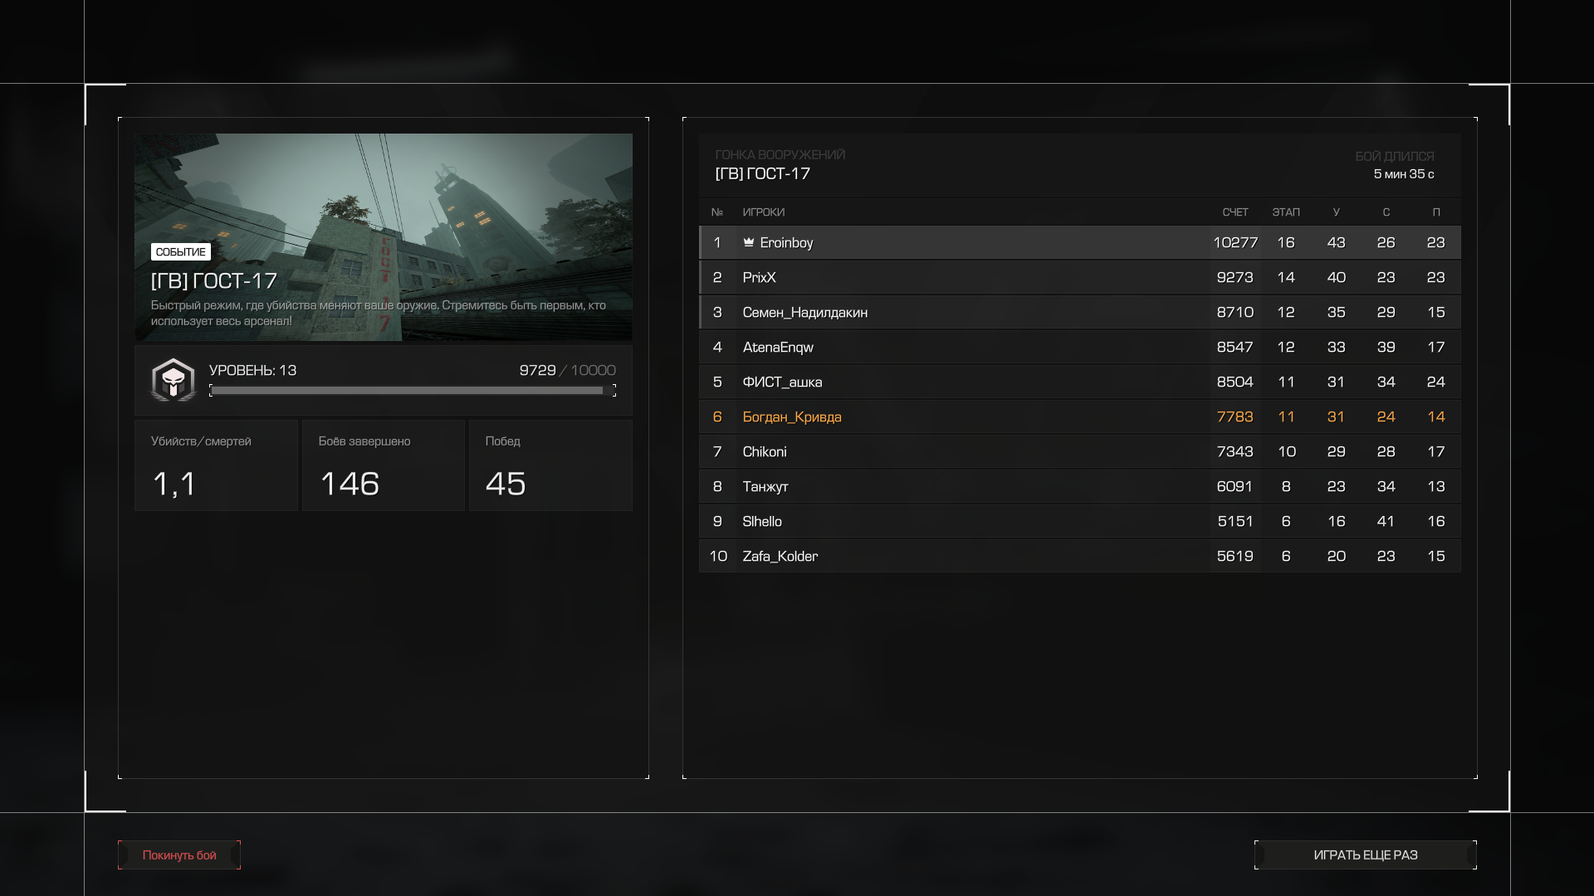Click the skull level badge icon
This screenshot has width=1594, height=896.
coord(173,380)
